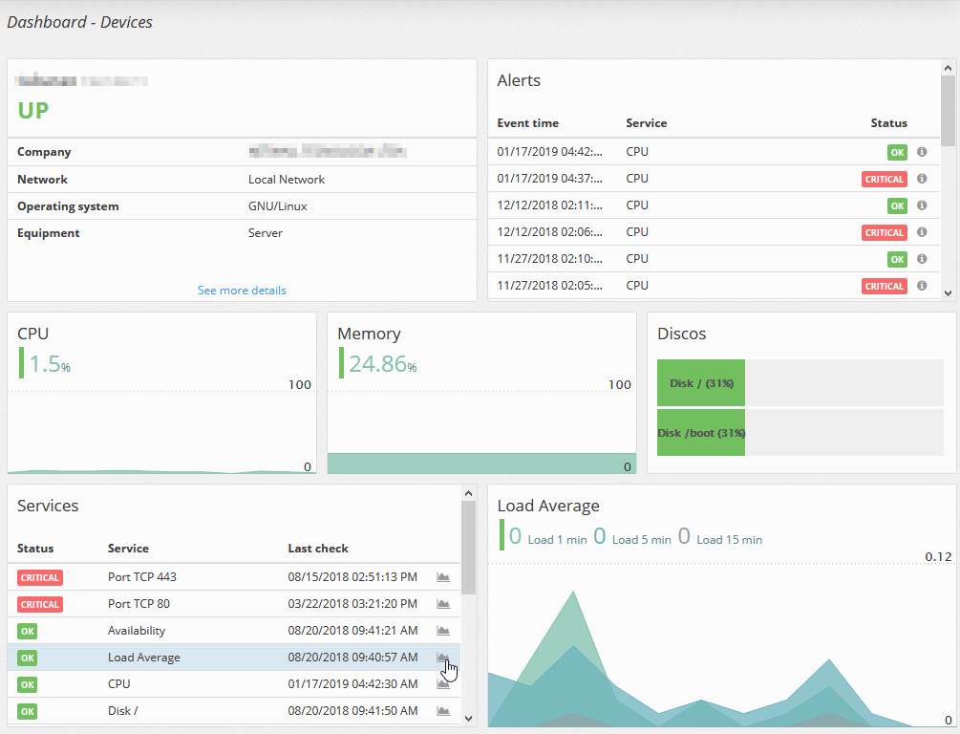
Task: Click OK badge for 01/17/2019 04:42 alert
Action: (x=897, y=153)
